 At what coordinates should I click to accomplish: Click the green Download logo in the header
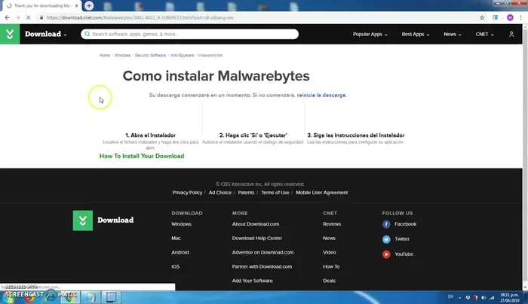(x=10, y=34)
